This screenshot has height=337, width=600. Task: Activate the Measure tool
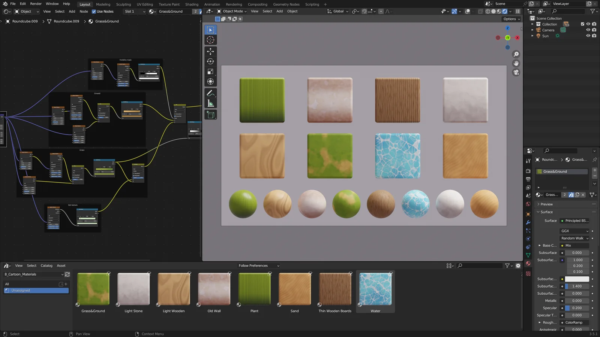click(x=210, y=104)
